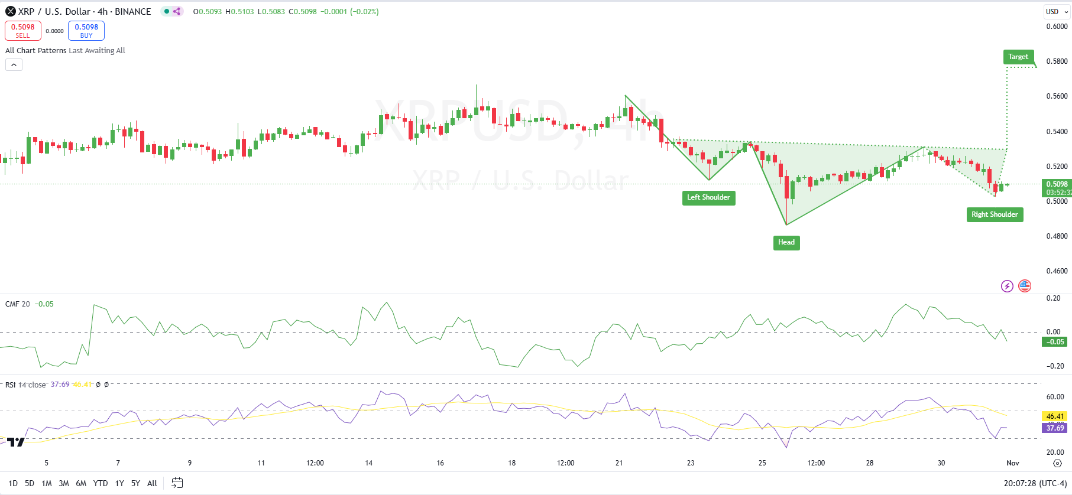Screen dimensions: 1072x495
Task: Click the RSI yellow value tag 46.41
Action: (1055, 416)
